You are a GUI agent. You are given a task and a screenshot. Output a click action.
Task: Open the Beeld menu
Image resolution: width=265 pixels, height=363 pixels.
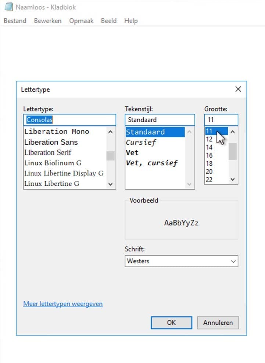[x=109, y=21]
